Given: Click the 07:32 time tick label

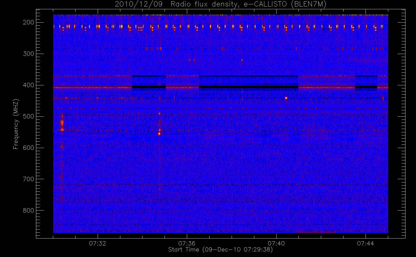Looking at the screenshot, I should (x=98, y=243).
